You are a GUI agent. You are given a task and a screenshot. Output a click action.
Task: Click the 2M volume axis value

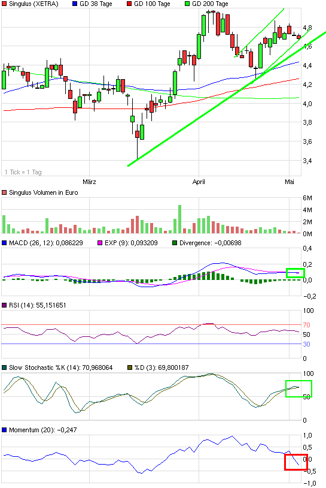(307, 222)
